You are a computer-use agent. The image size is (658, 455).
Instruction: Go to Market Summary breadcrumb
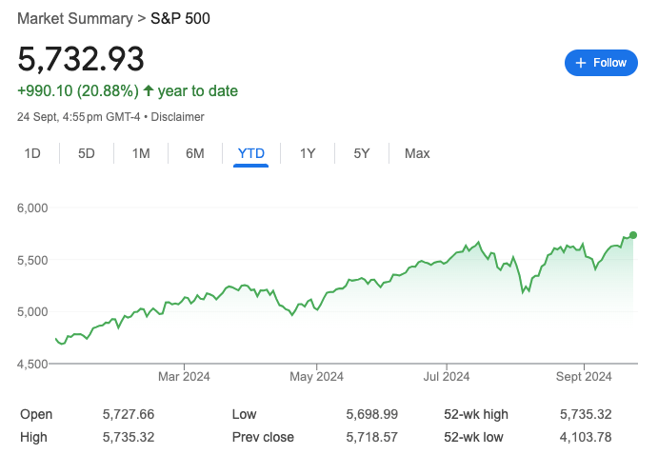[x=75, y=18]
